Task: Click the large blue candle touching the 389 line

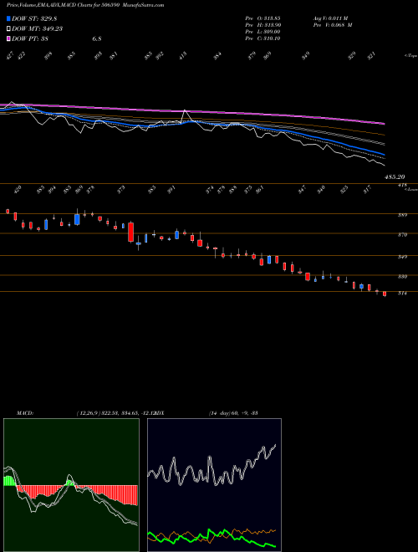Action: [77, 219]
